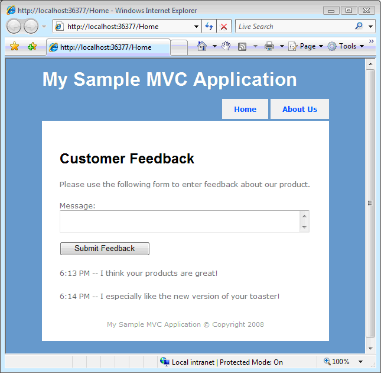
Task: Open the Tools menu
Action: coord(346,46)
